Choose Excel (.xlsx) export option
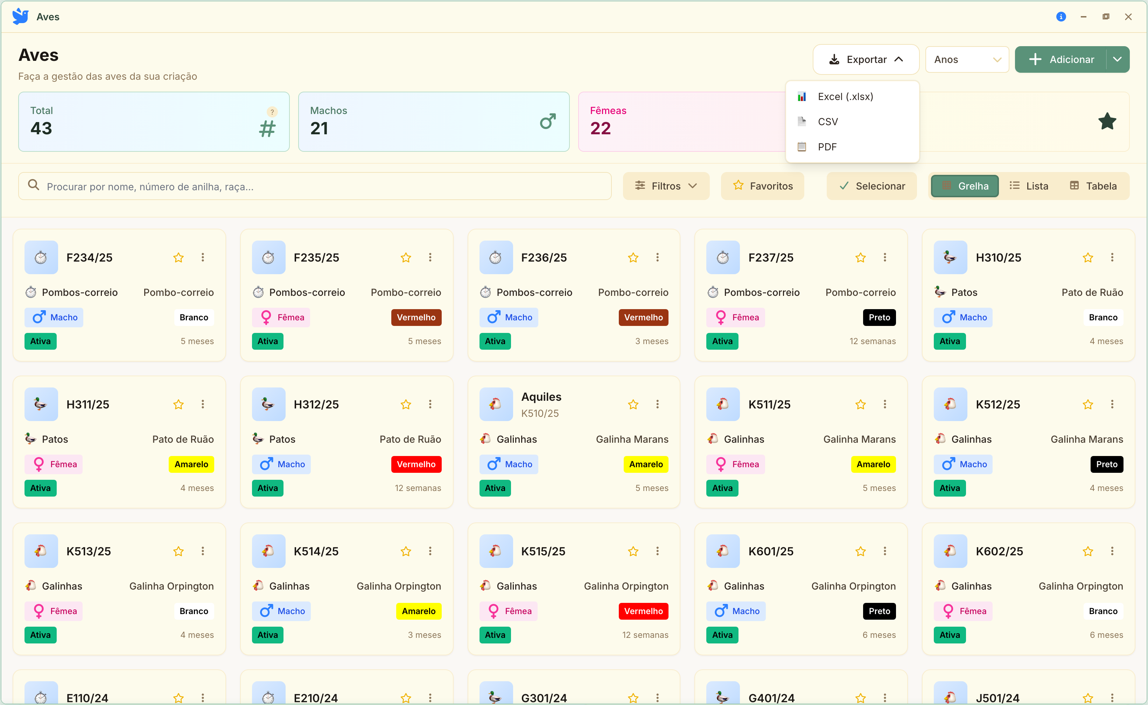 point(852,97)
